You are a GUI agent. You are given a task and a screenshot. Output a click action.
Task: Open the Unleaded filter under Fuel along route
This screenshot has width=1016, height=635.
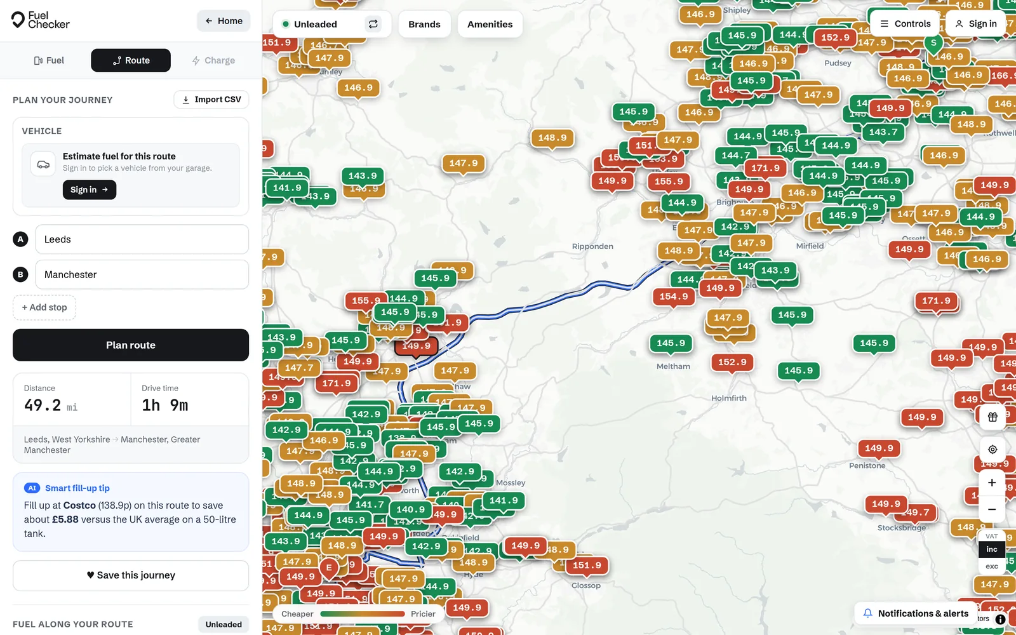point(224,625)
